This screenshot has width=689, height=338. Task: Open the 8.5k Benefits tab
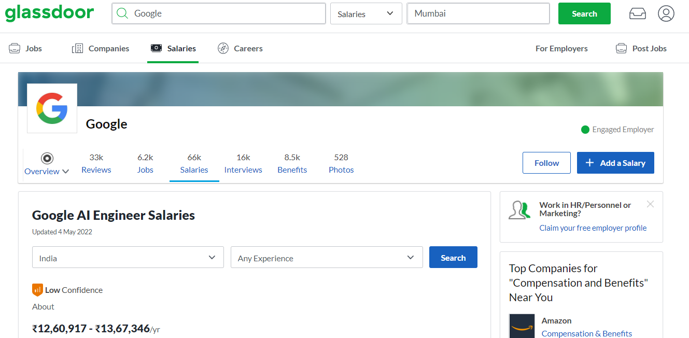click(292, 163)
